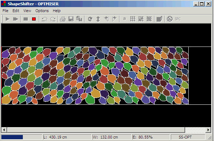This screenshot has width=214, height=141.
Task: Click the blue progress bar in status bar
Action: click(12, 137)
